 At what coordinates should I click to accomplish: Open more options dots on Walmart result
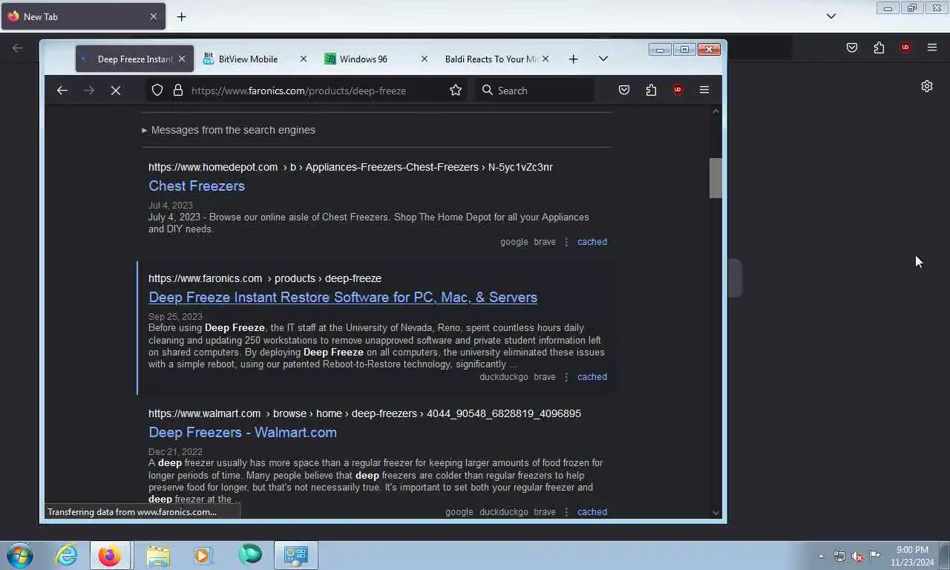click(x=566, y=512)
